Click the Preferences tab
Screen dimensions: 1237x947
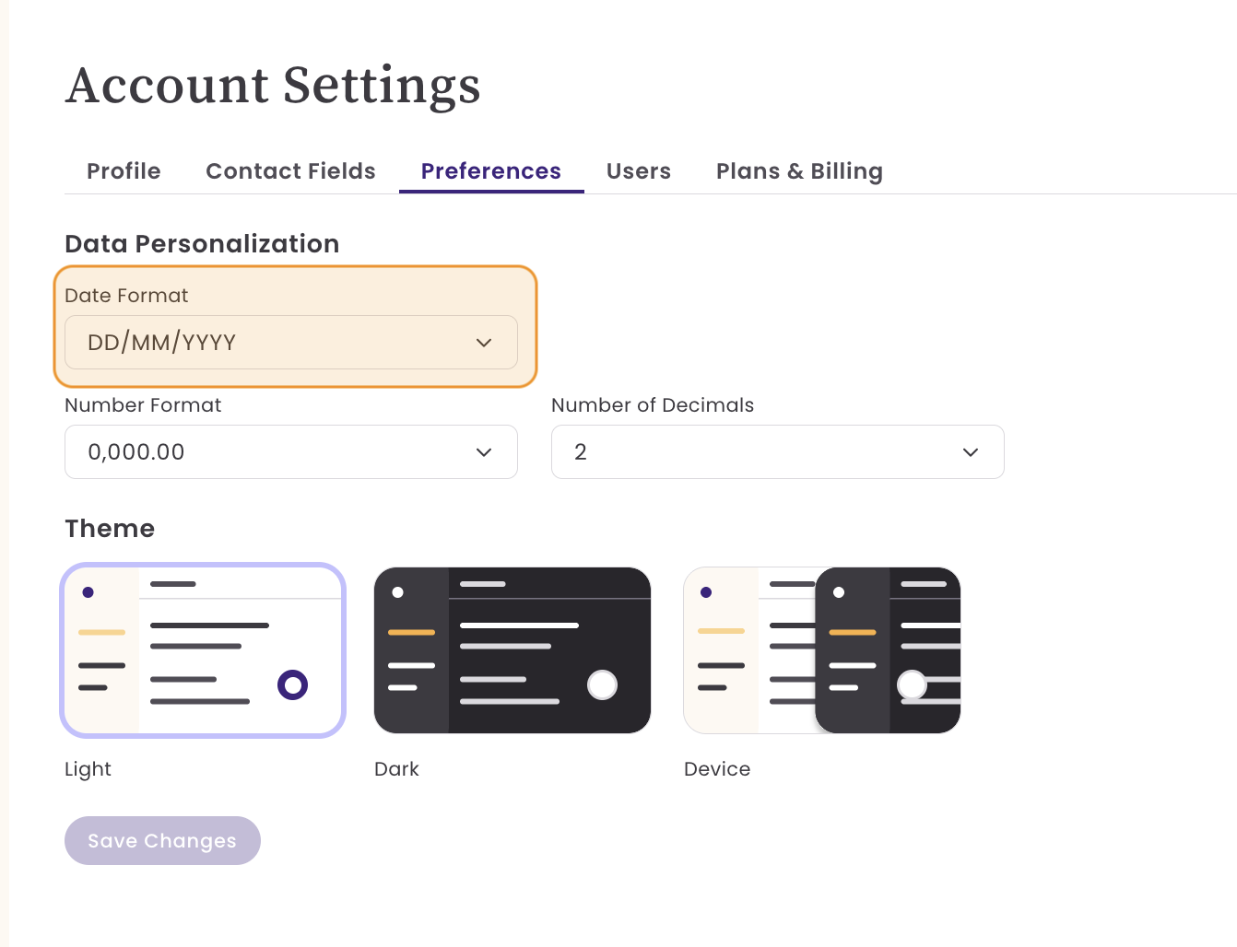[x=491, y=171]
